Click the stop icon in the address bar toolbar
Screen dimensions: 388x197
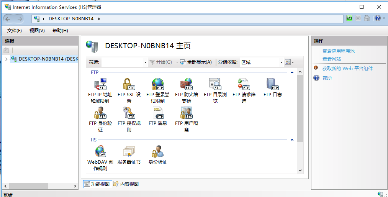(358, 18)
